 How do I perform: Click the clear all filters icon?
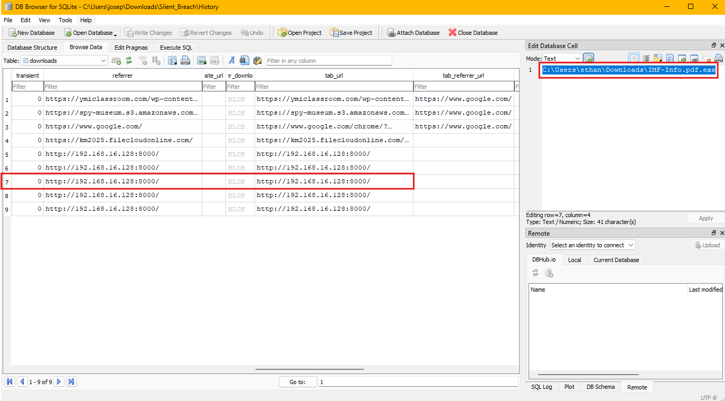click(143, 61)
